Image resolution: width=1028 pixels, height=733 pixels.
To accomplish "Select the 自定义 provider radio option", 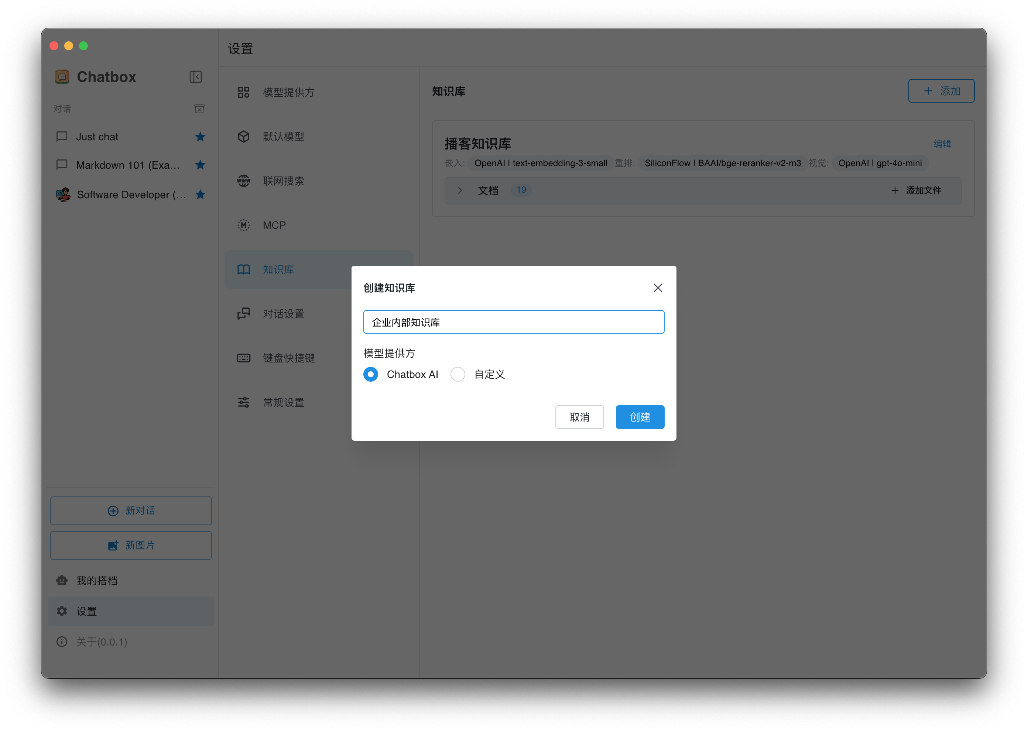I will pyautogui.click(x=458, y=374).
